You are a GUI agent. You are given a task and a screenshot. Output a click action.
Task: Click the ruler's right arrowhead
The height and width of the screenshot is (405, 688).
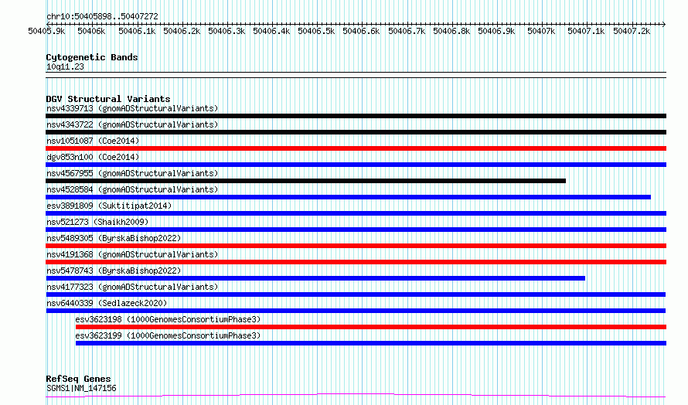(664, 24)
